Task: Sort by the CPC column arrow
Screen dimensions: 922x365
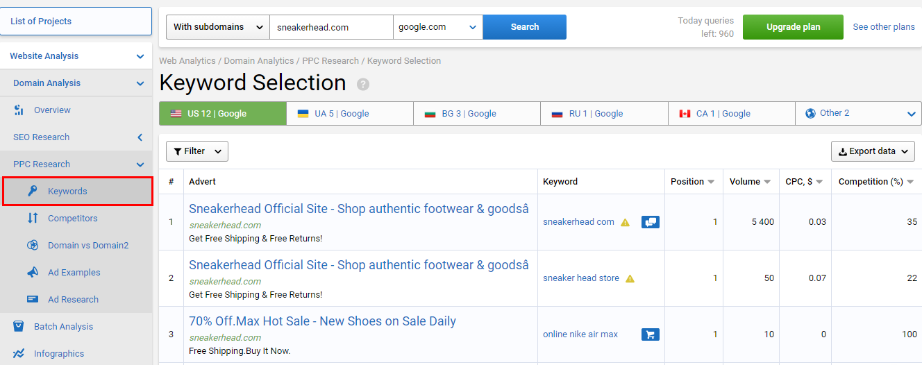Action: click(819, 182)
